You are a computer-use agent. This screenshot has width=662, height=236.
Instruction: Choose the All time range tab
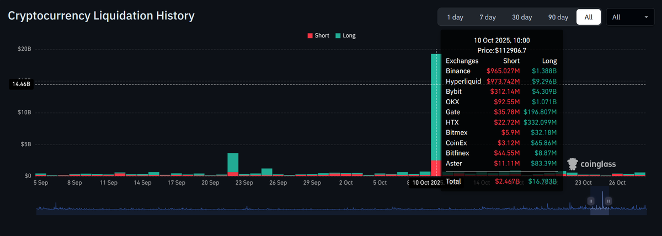(x=589, y=17)
